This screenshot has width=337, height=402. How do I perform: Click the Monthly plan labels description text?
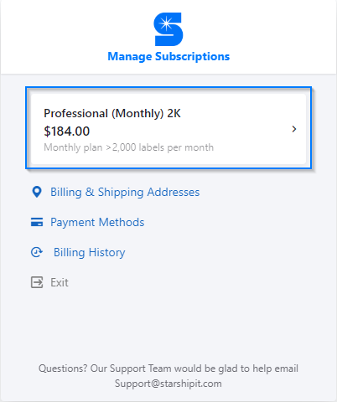[129, 147]
